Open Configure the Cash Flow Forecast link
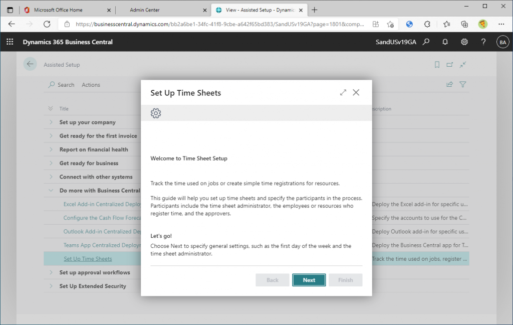Image resolution: width=513 pixels, height=325 pixels. click(102, 218)
